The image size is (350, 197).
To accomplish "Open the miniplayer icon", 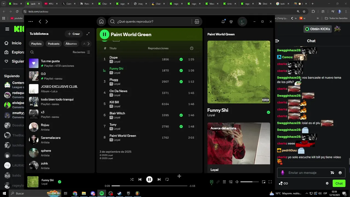I will (264, 182).
